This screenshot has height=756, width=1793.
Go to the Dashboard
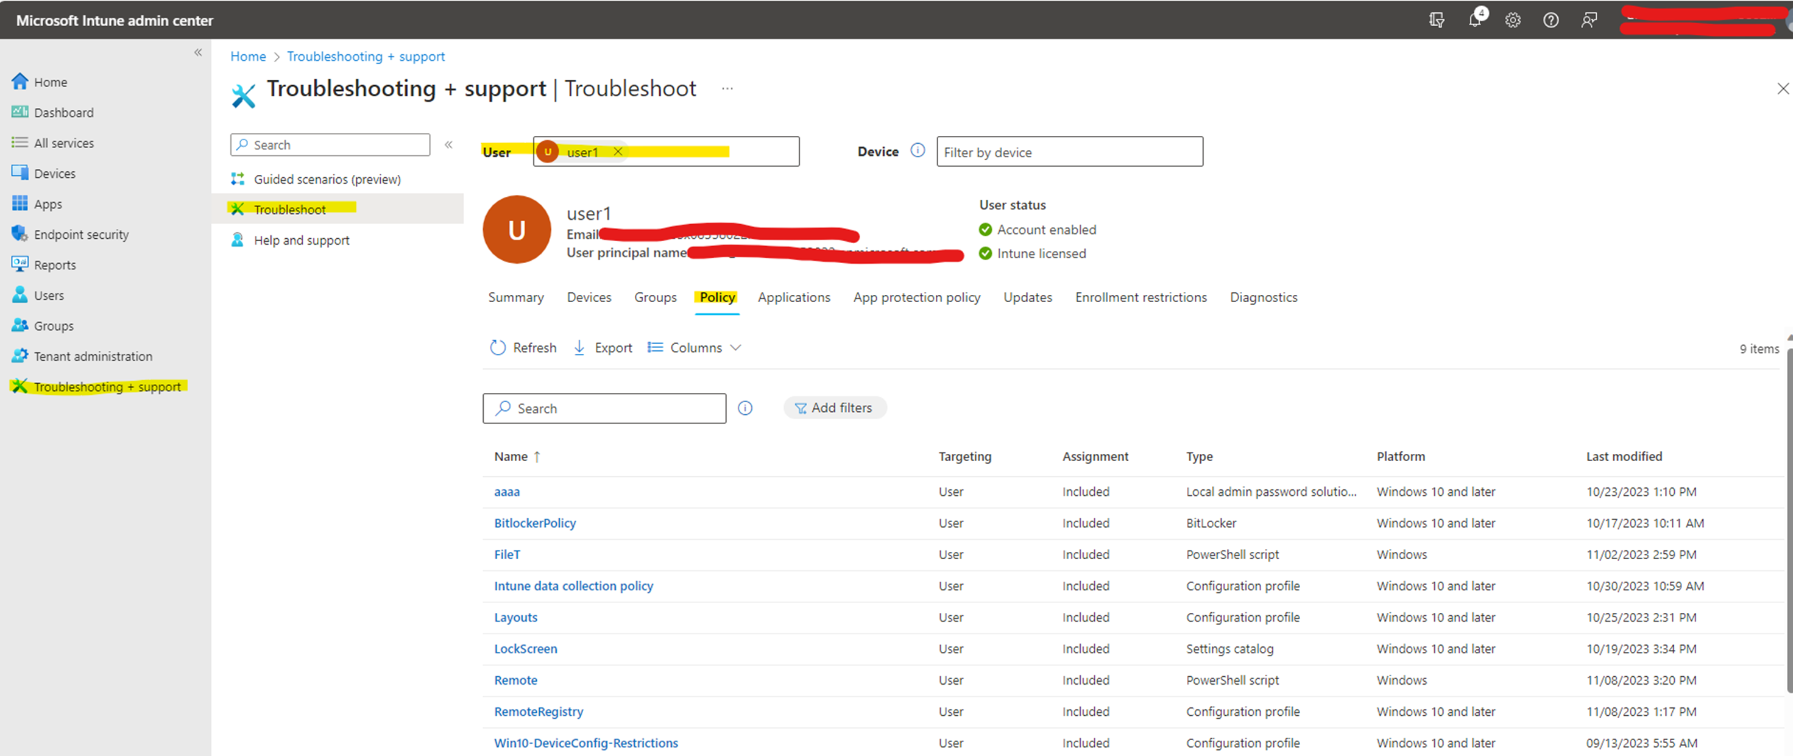tap(63, 112)
